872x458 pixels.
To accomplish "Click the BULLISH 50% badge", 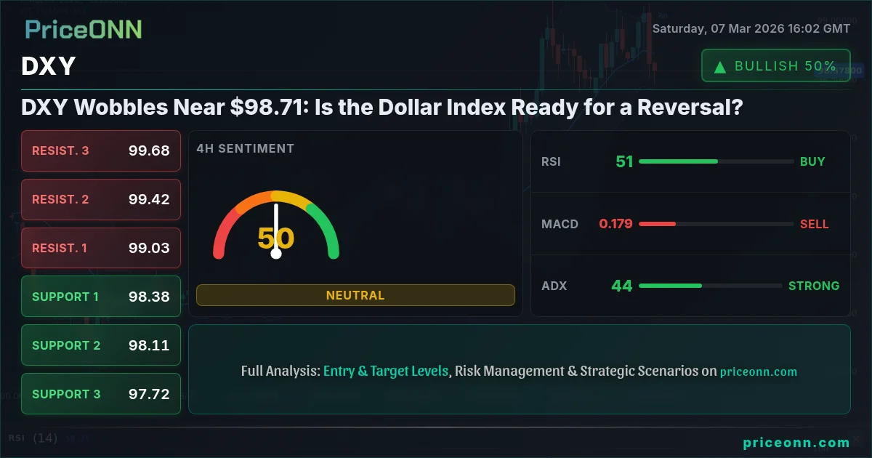I will pos(775,65).
